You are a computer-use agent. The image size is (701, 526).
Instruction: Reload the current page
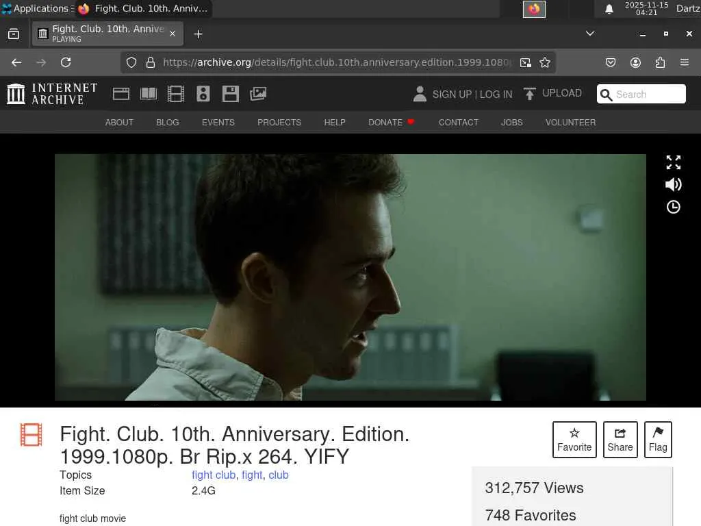[x=66, y=62]
